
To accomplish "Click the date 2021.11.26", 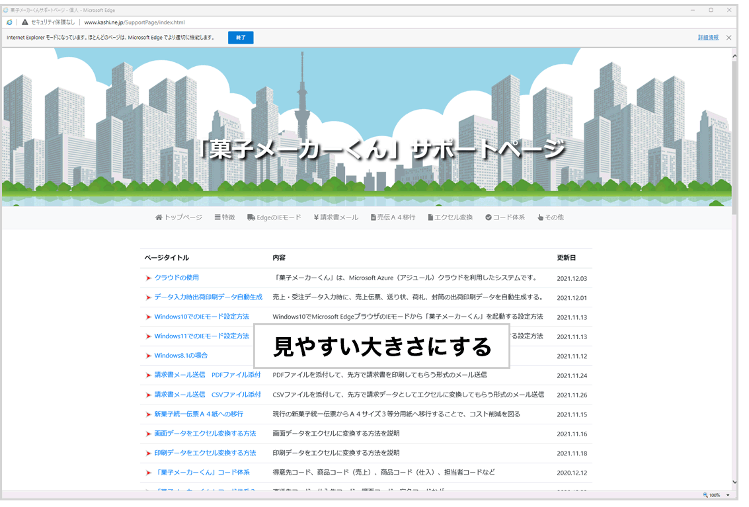I will click(572, 396).
